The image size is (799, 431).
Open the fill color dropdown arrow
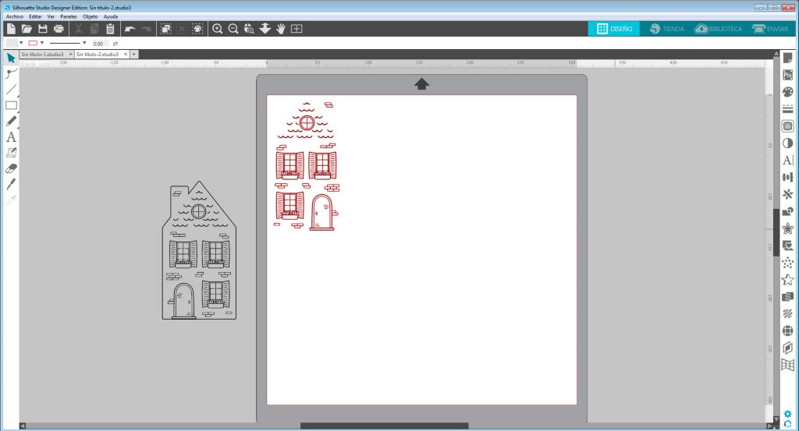[x=21, y=43]
